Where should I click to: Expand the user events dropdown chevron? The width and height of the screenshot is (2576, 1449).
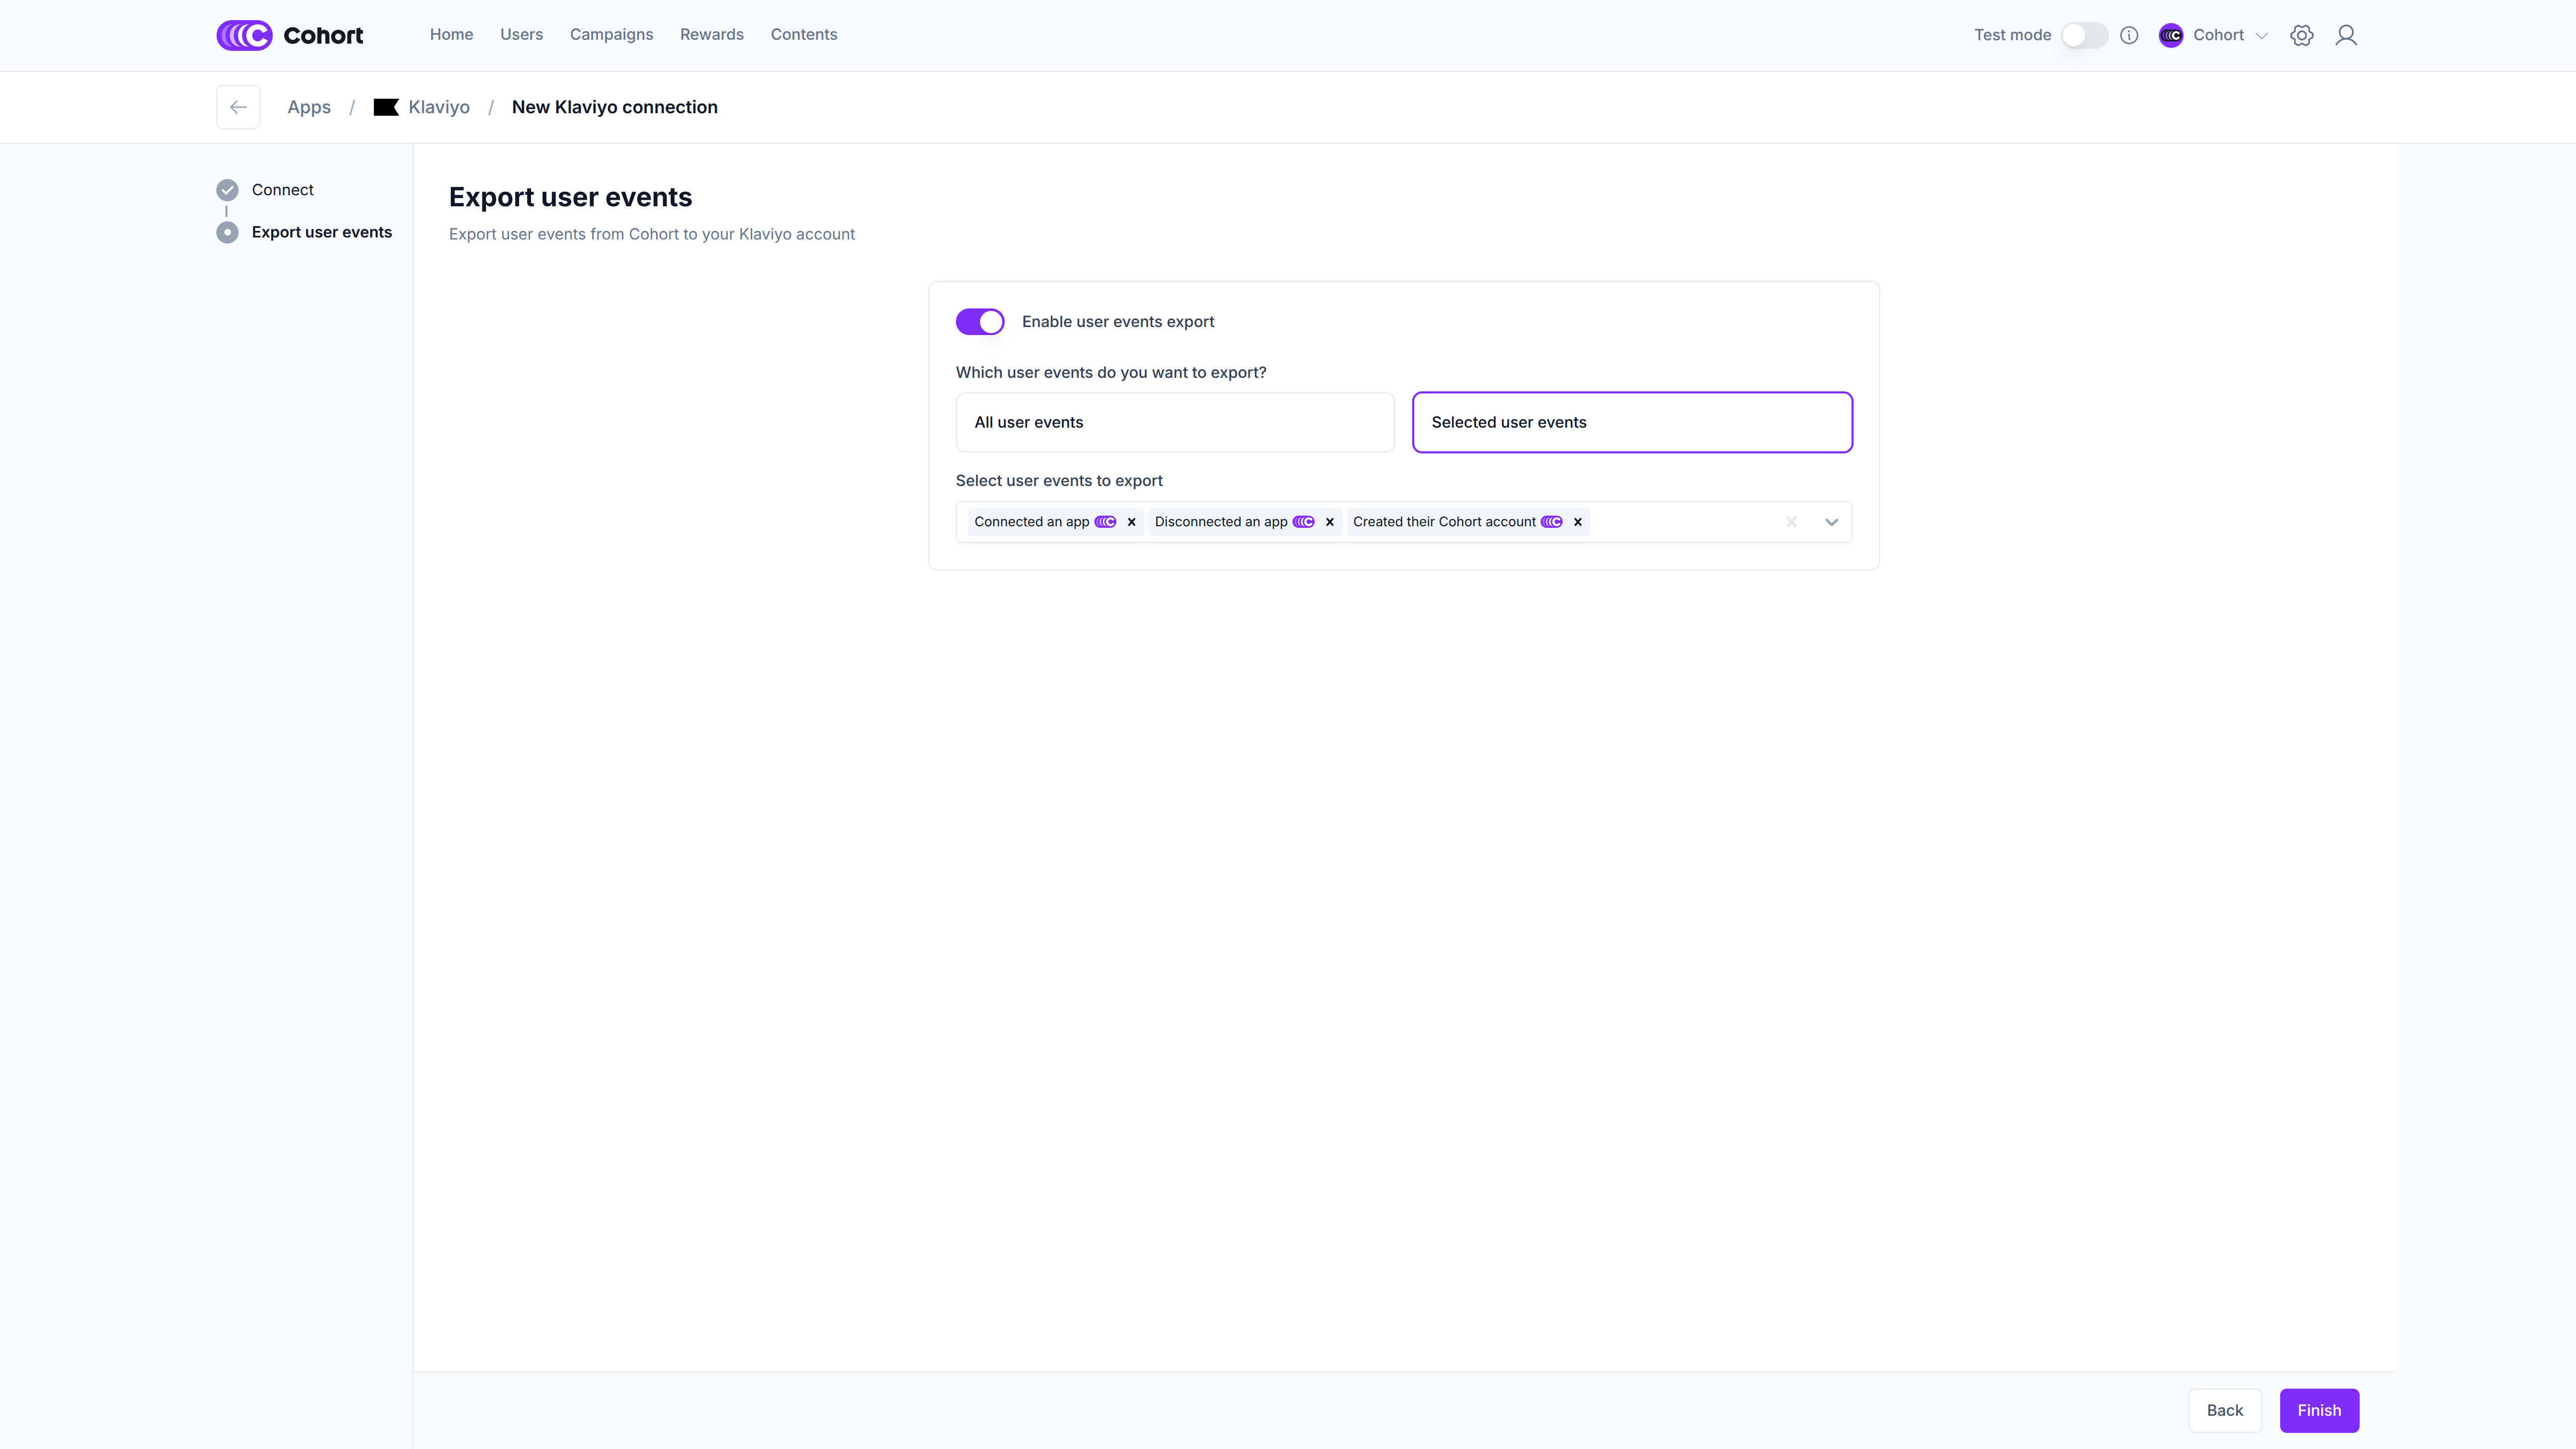[x=1831, y=522]
